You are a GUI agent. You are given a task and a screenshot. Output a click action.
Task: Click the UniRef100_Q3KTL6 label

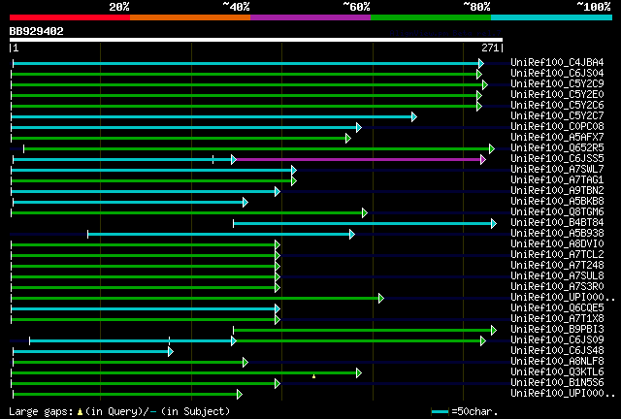[557, 372]
